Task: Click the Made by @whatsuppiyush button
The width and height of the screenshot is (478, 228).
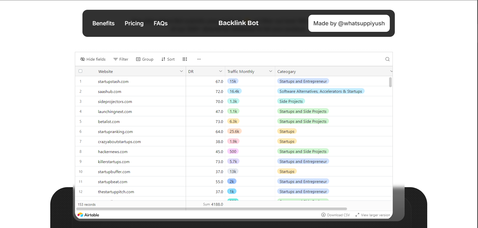Action: pos(349,23)
